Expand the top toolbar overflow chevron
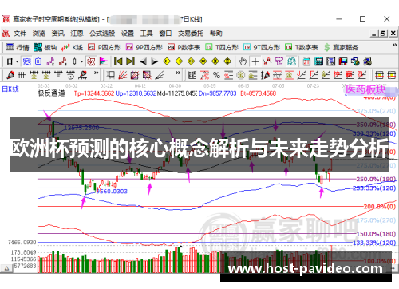This screenshot has height=289, width=399. (394, 46)
